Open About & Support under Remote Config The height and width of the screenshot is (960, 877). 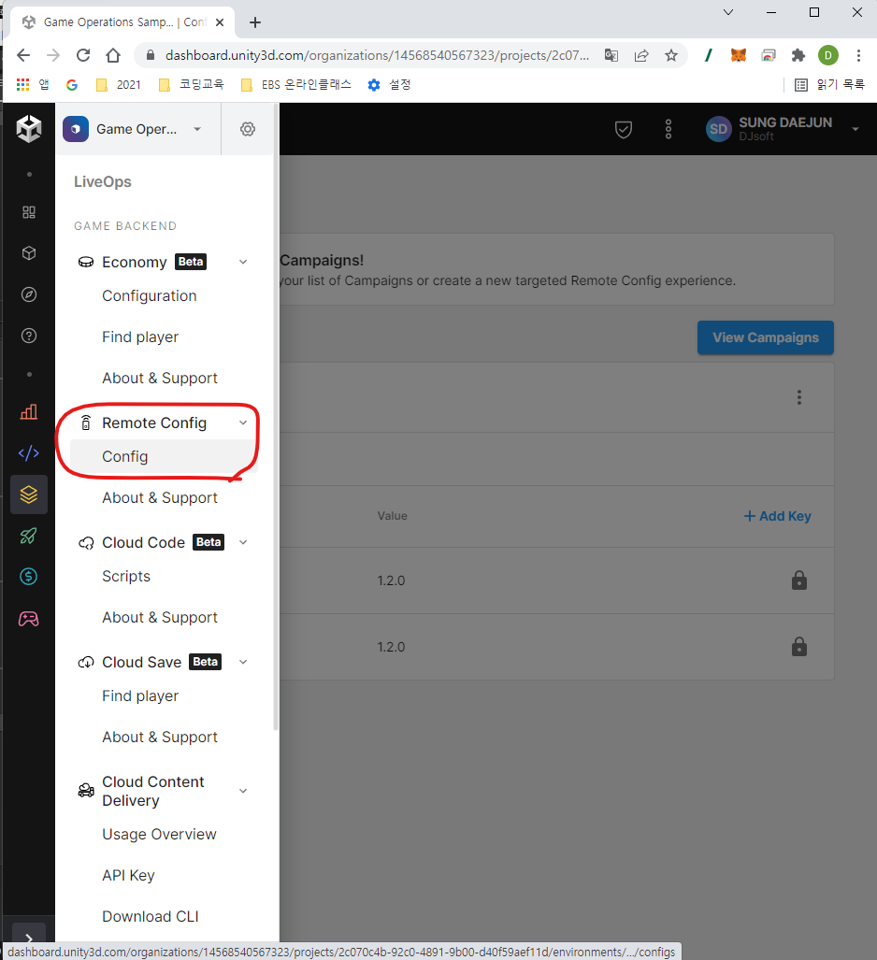pos(160,497)
